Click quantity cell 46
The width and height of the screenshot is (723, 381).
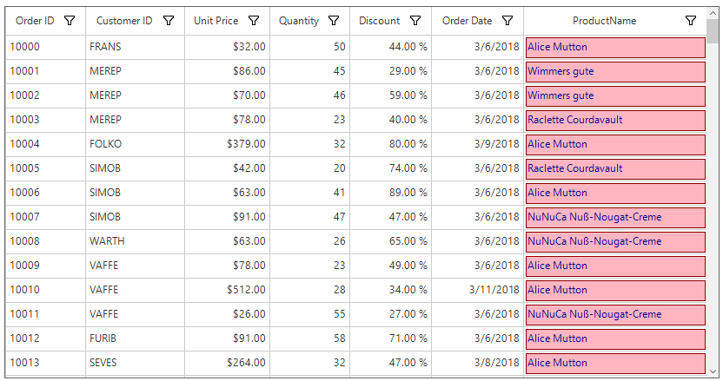pos(310,95)
